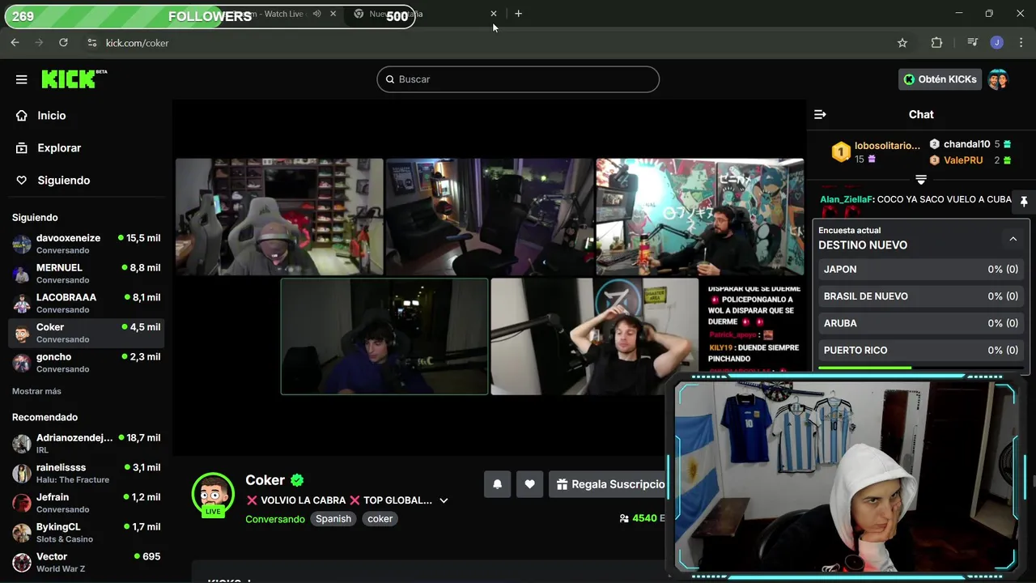
Task: Vote for BRASIL DE NUEVO
Action: pos(920,296)
